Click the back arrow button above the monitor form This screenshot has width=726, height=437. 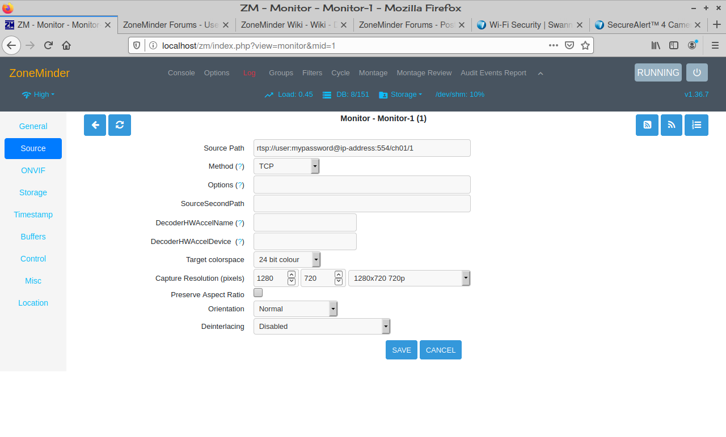[95, 125]
